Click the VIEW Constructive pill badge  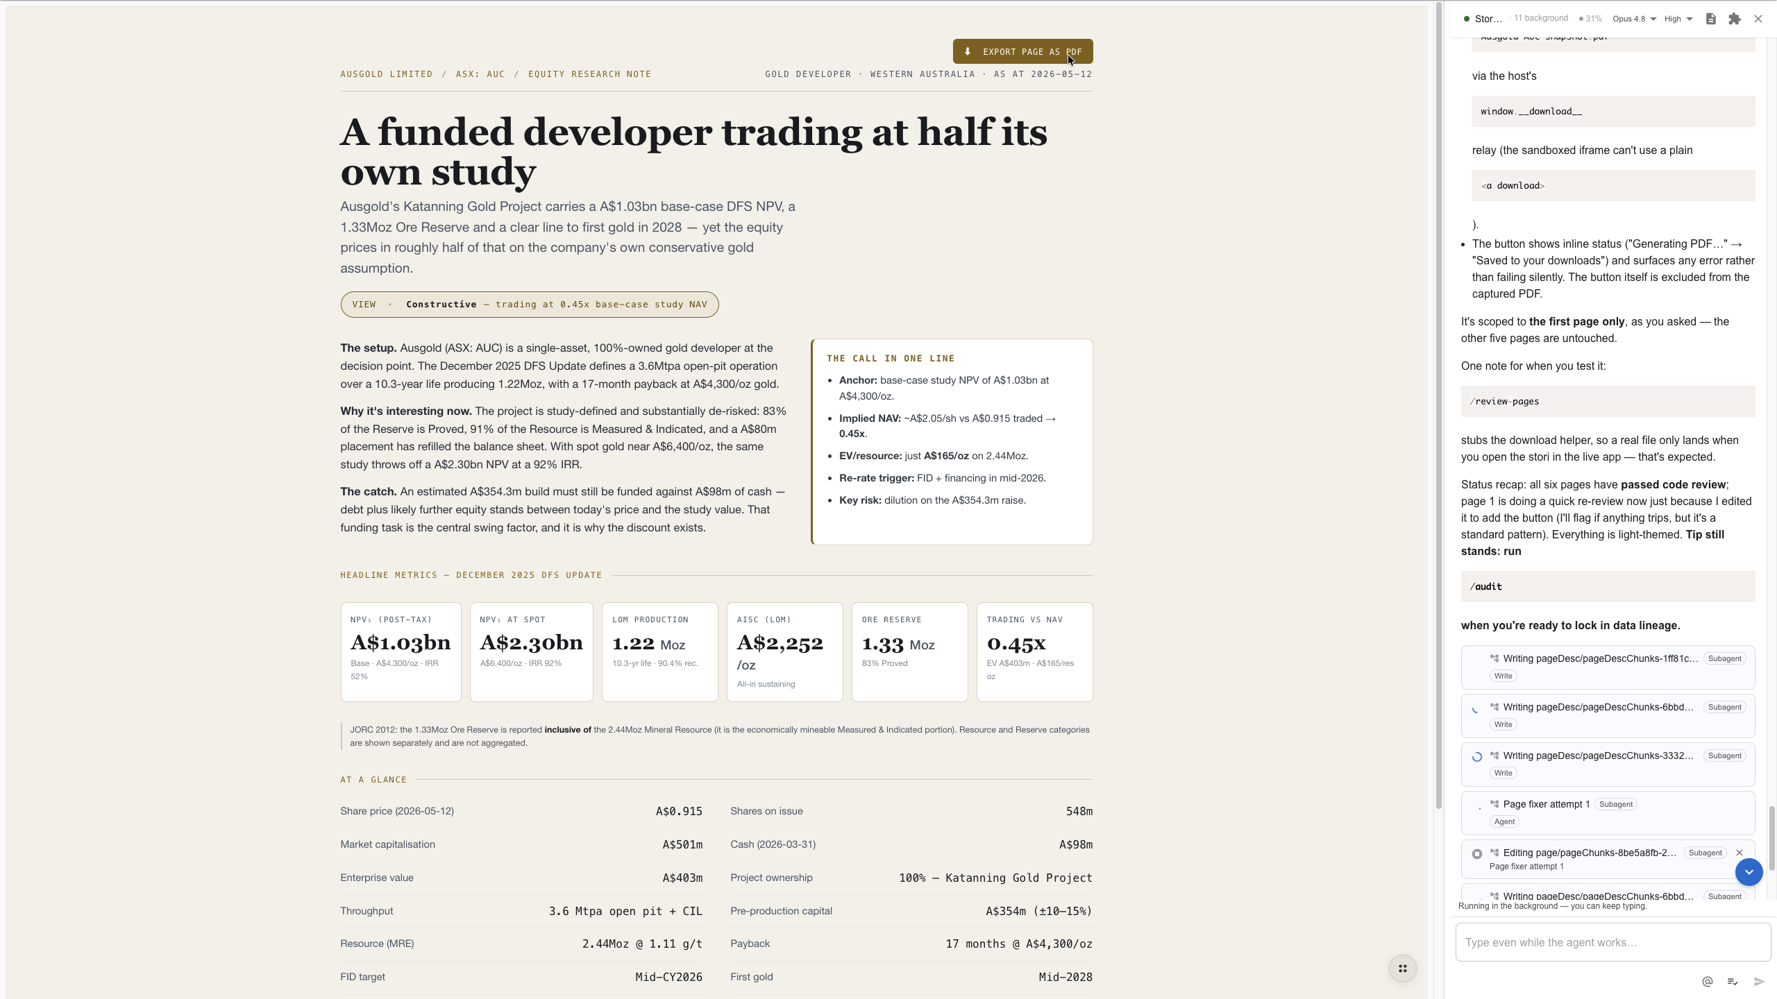pyautogui.click(x=529, y=305)
